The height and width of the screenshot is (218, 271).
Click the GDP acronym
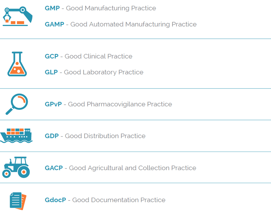tap(52, 136)
